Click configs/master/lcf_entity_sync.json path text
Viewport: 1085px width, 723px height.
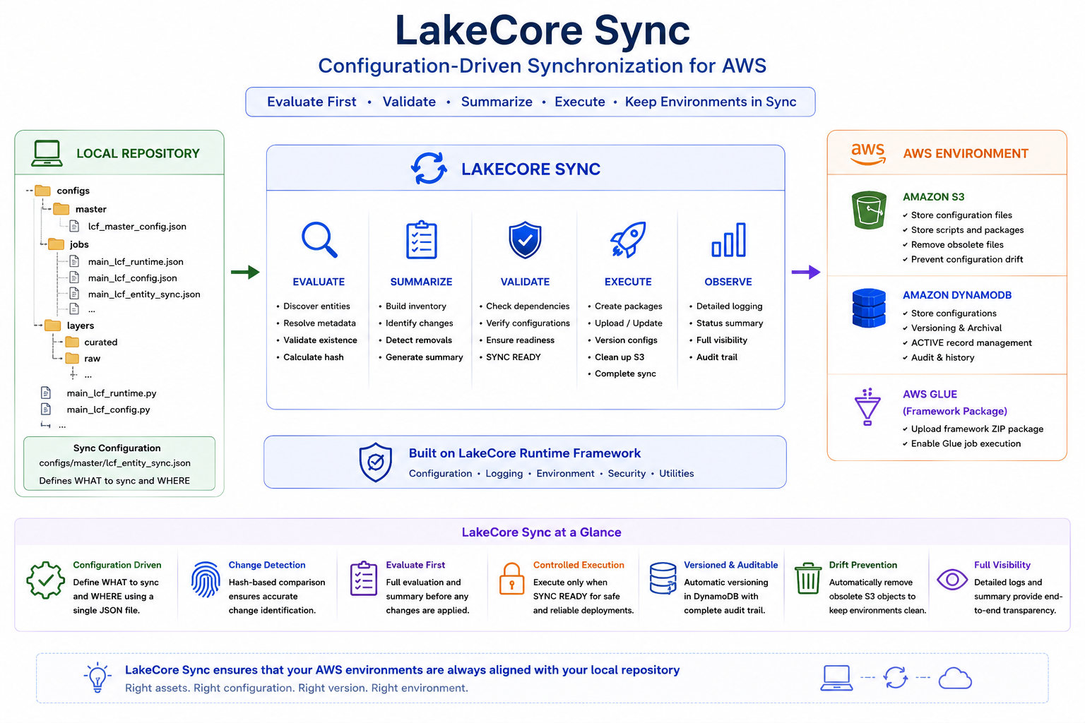tap(114, 463)
